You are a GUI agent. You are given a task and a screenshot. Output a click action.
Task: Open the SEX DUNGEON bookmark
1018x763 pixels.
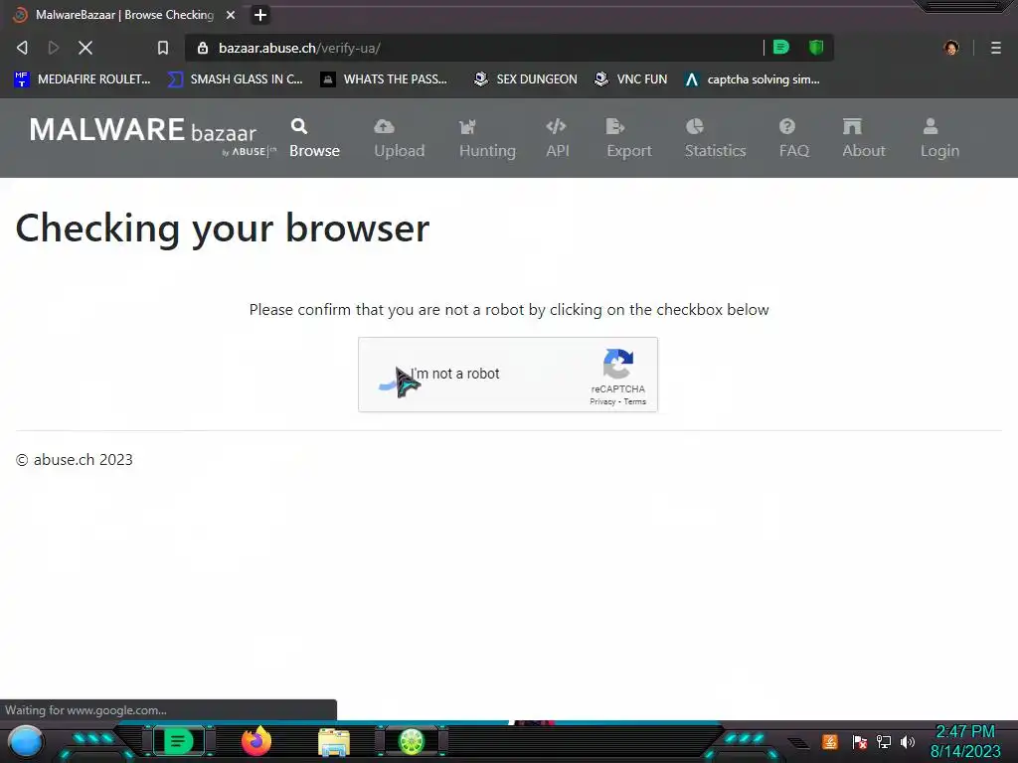click(x=525, y=79)
